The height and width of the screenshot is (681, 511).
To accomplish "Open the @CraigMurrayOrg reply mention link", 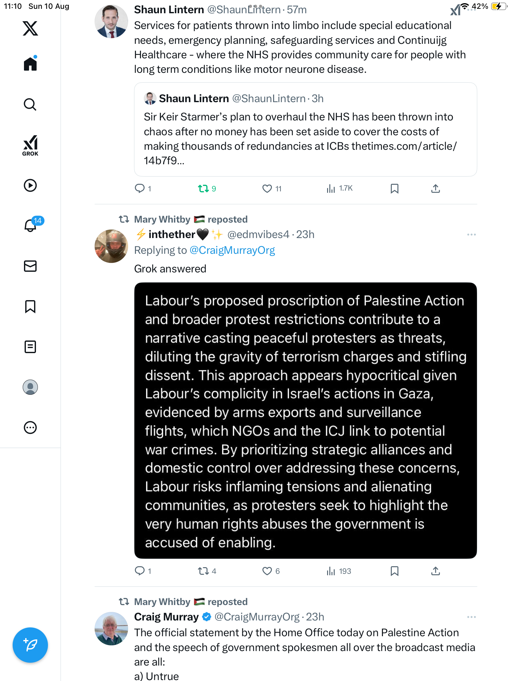I will [x=232, y=250].
